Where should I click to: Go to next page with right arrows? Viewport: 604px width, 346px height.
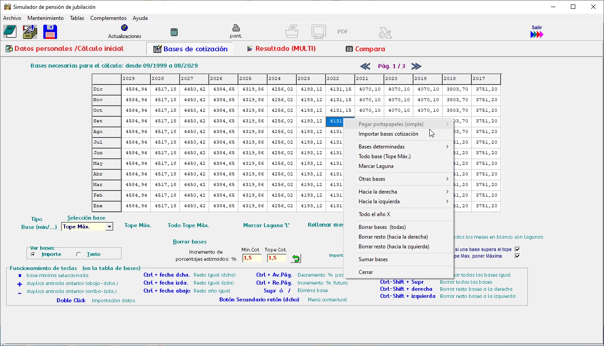point(416,66)
